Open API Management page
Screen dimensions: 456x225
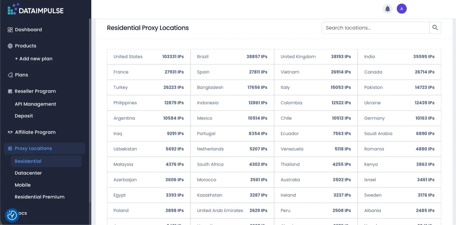pos(35,104)
